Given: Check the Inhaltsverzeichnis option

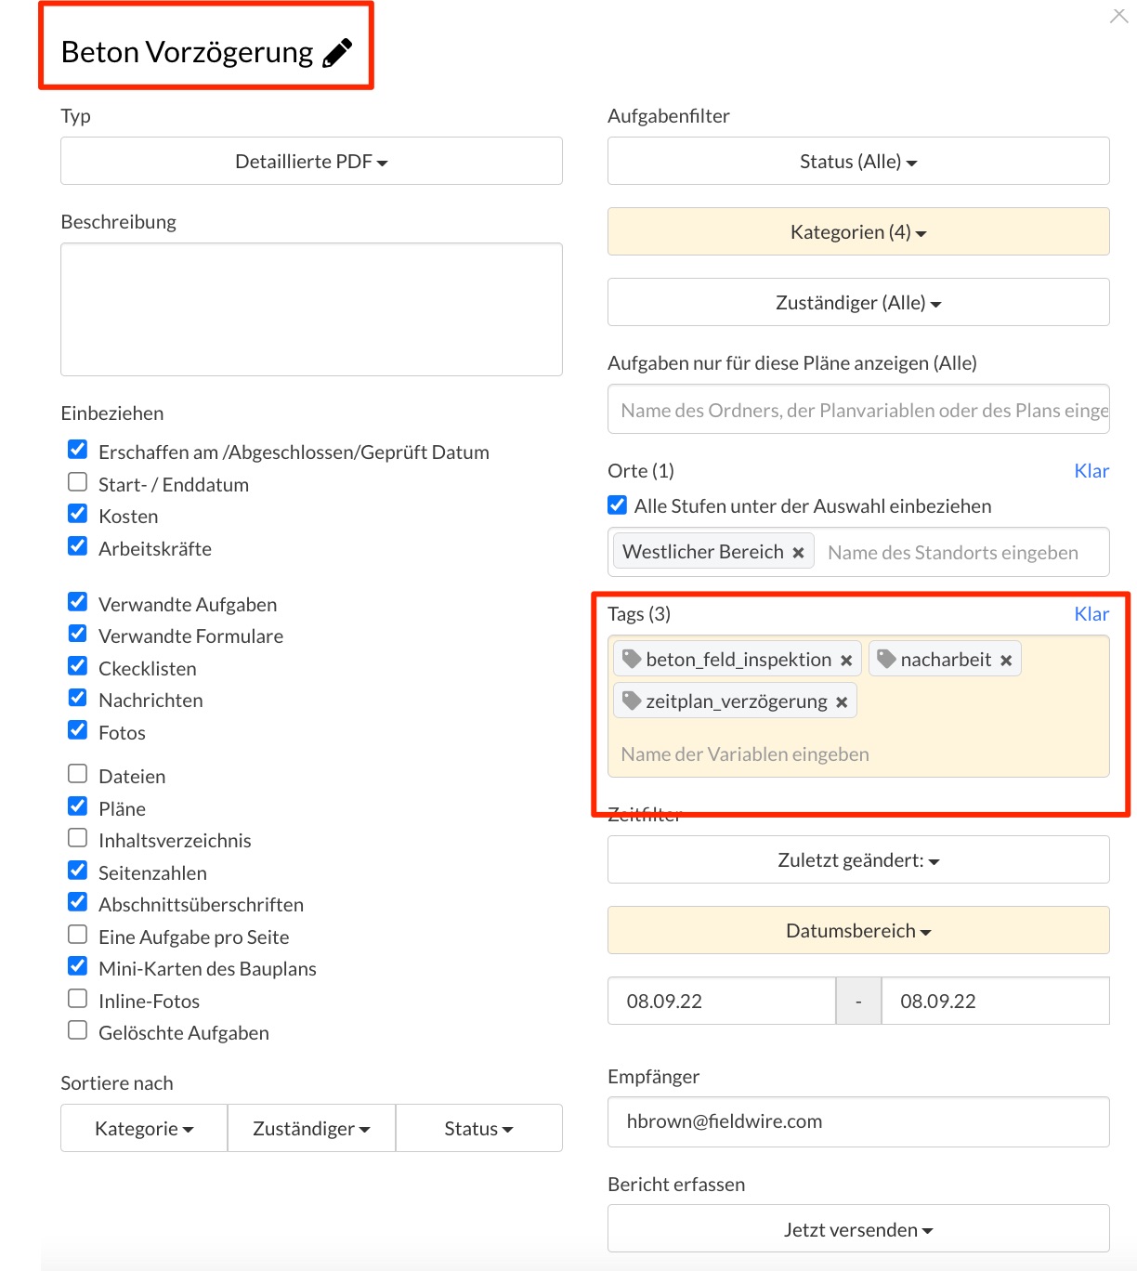Looking at the screenshot, I should pyautogui.click(x=78, y=838).
